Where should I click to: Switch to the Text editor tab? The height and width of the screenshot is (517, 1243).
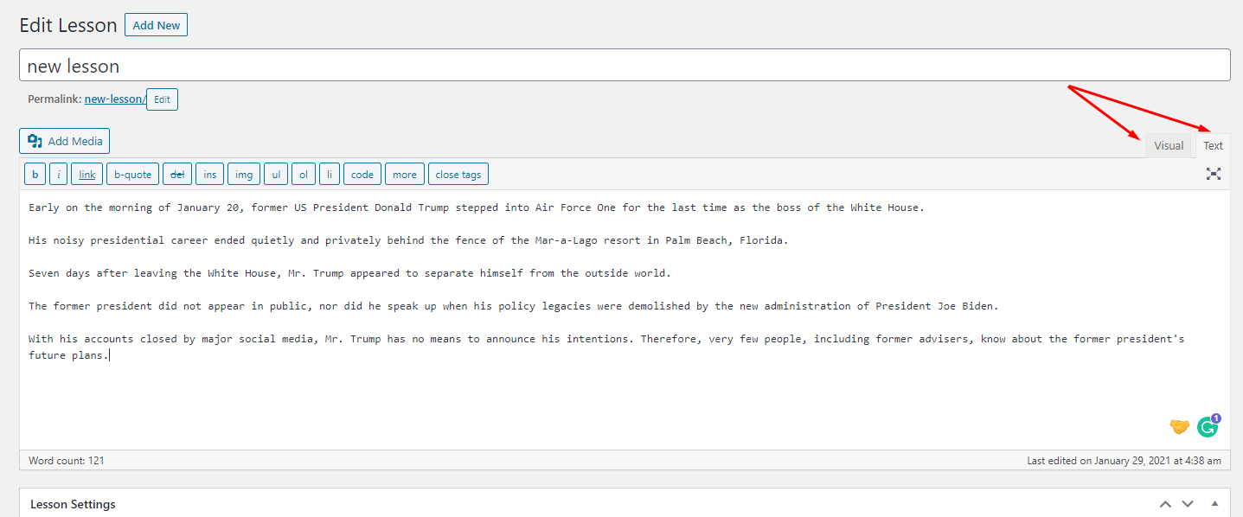click(x=1213, y=145)
